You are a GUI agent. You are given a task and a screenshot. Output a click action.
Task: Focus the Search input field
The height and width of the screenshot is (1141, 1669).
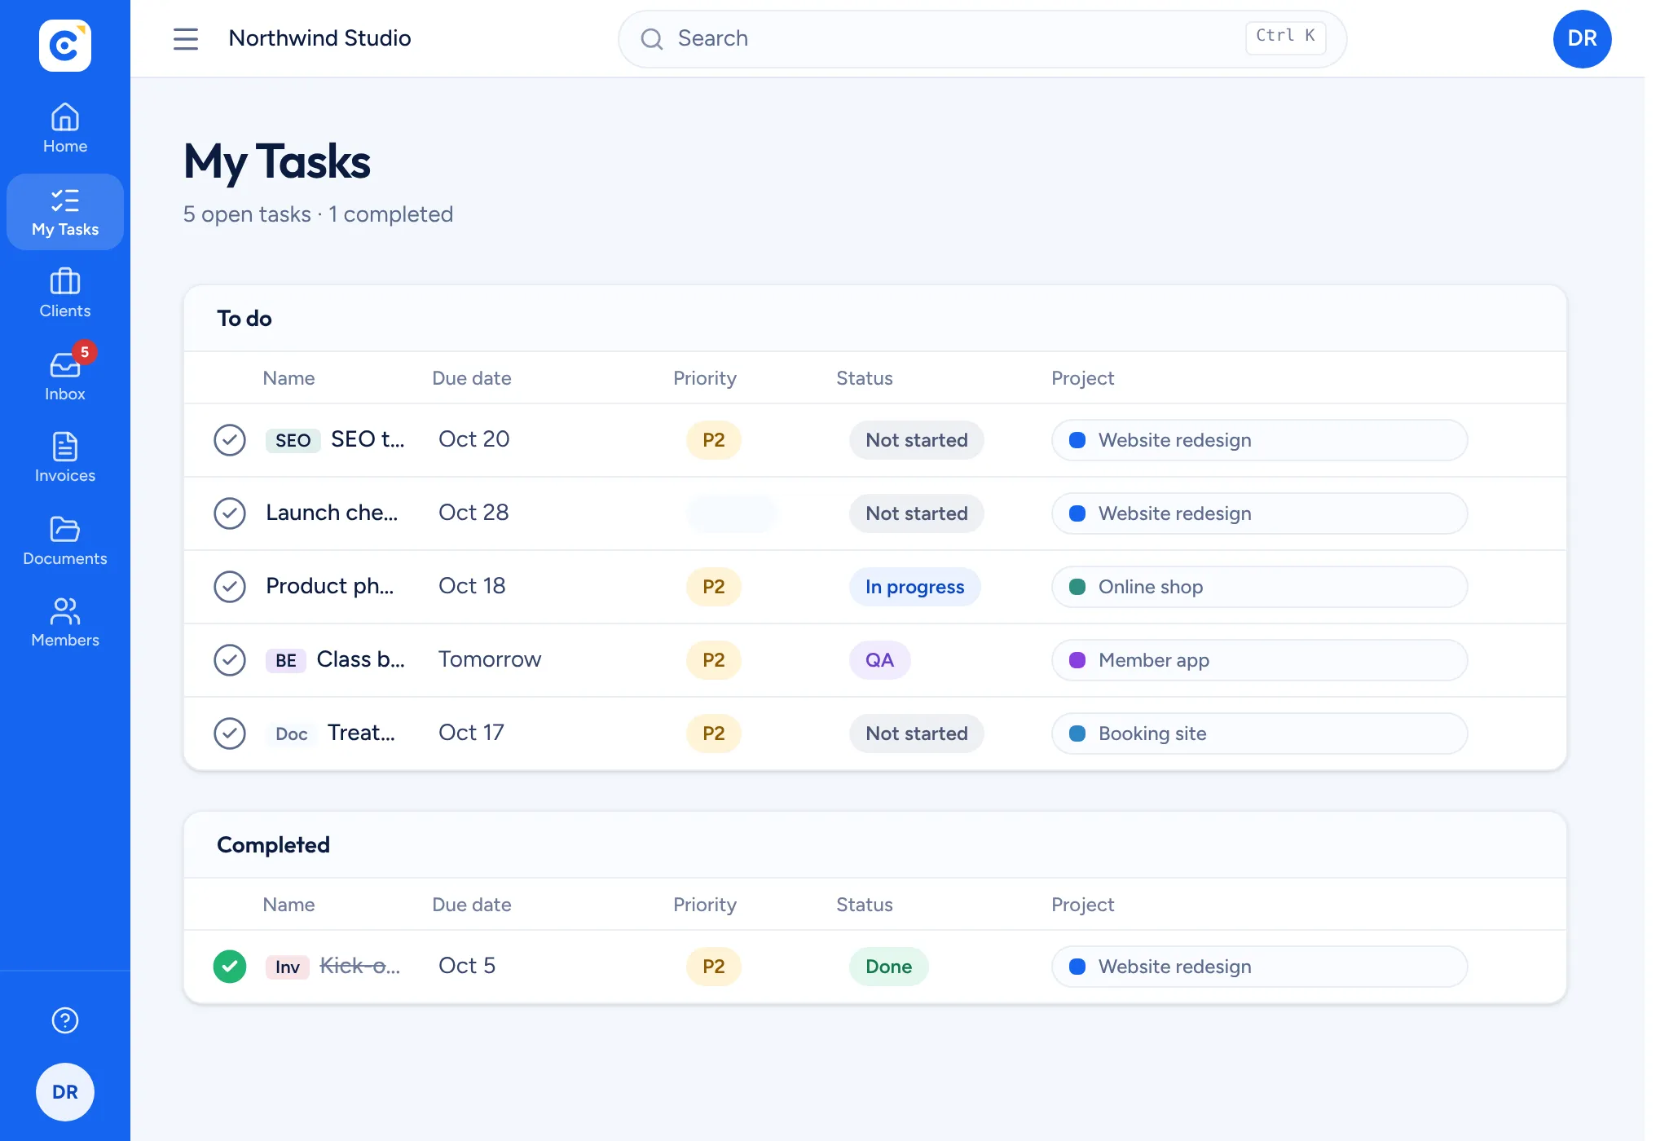tap(982, 38)
